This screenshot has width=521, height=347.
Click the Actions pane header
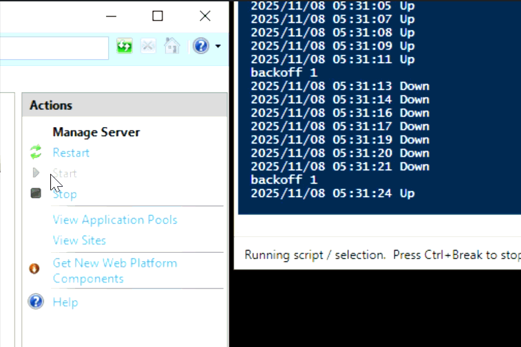coord(124,105)
